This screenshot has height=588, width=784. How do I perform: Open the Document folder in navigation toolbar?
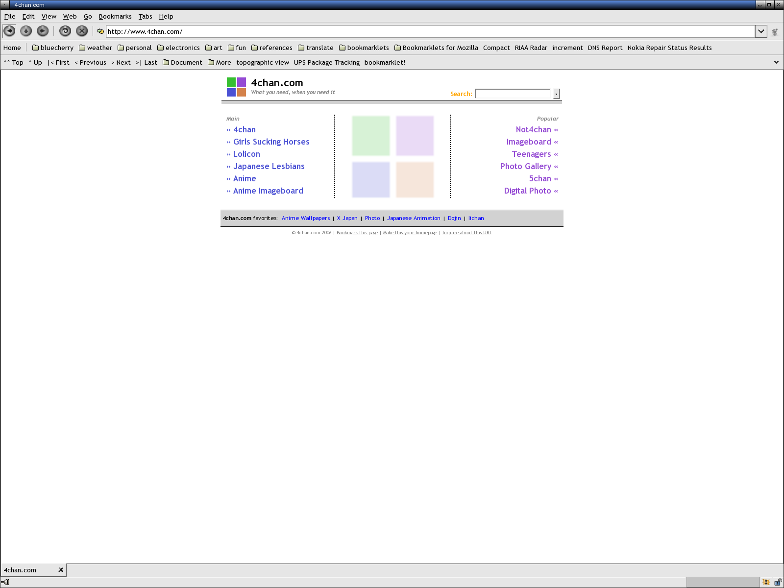[x=182, y=62]
